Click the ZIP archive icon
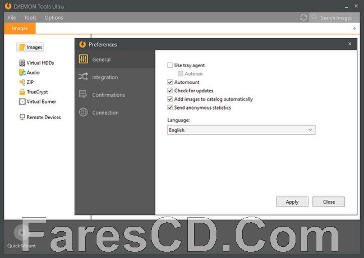364x258 pixels. [x=22, y=82]
